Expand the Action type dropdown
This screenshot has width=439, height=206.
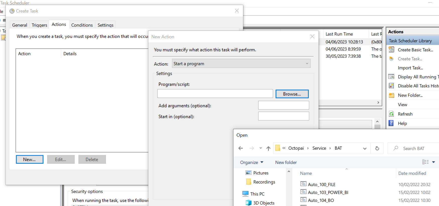click(307, 64)
